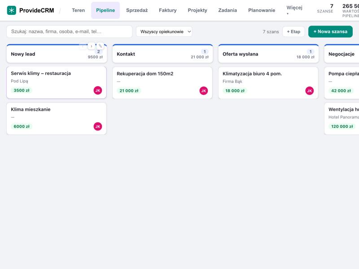
Task: Open the Klima mieszkanie card
Action: pyautogui.click(x=57, y=118)
